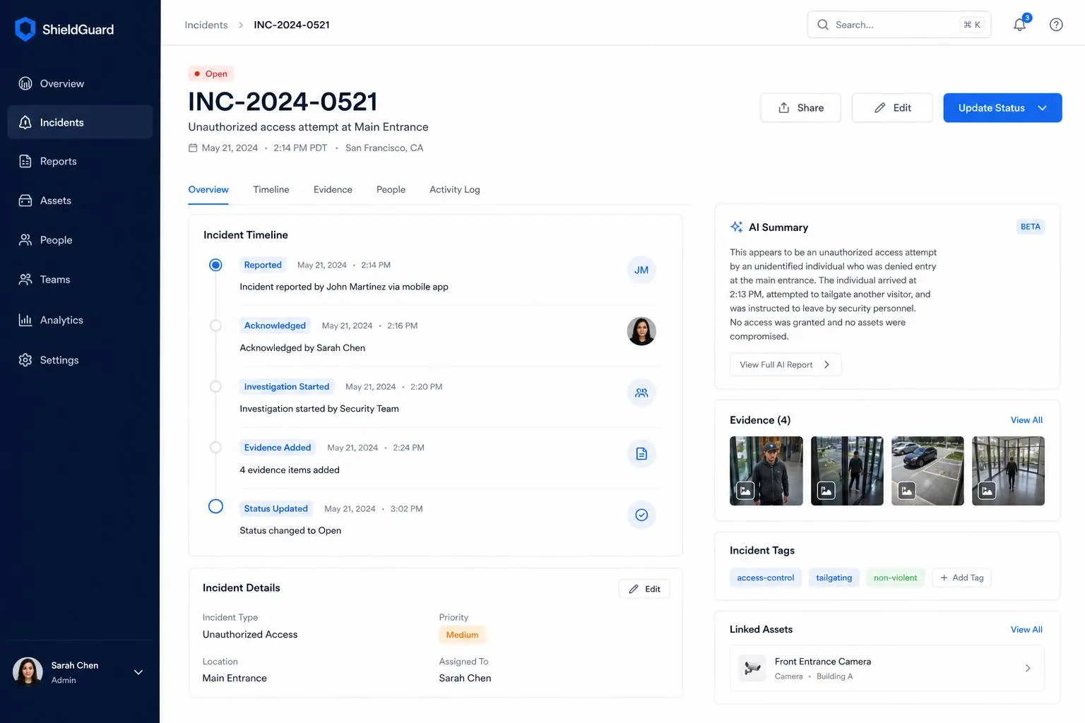
Task: Click the AI Summary sparkle icon
Action: 736,227
